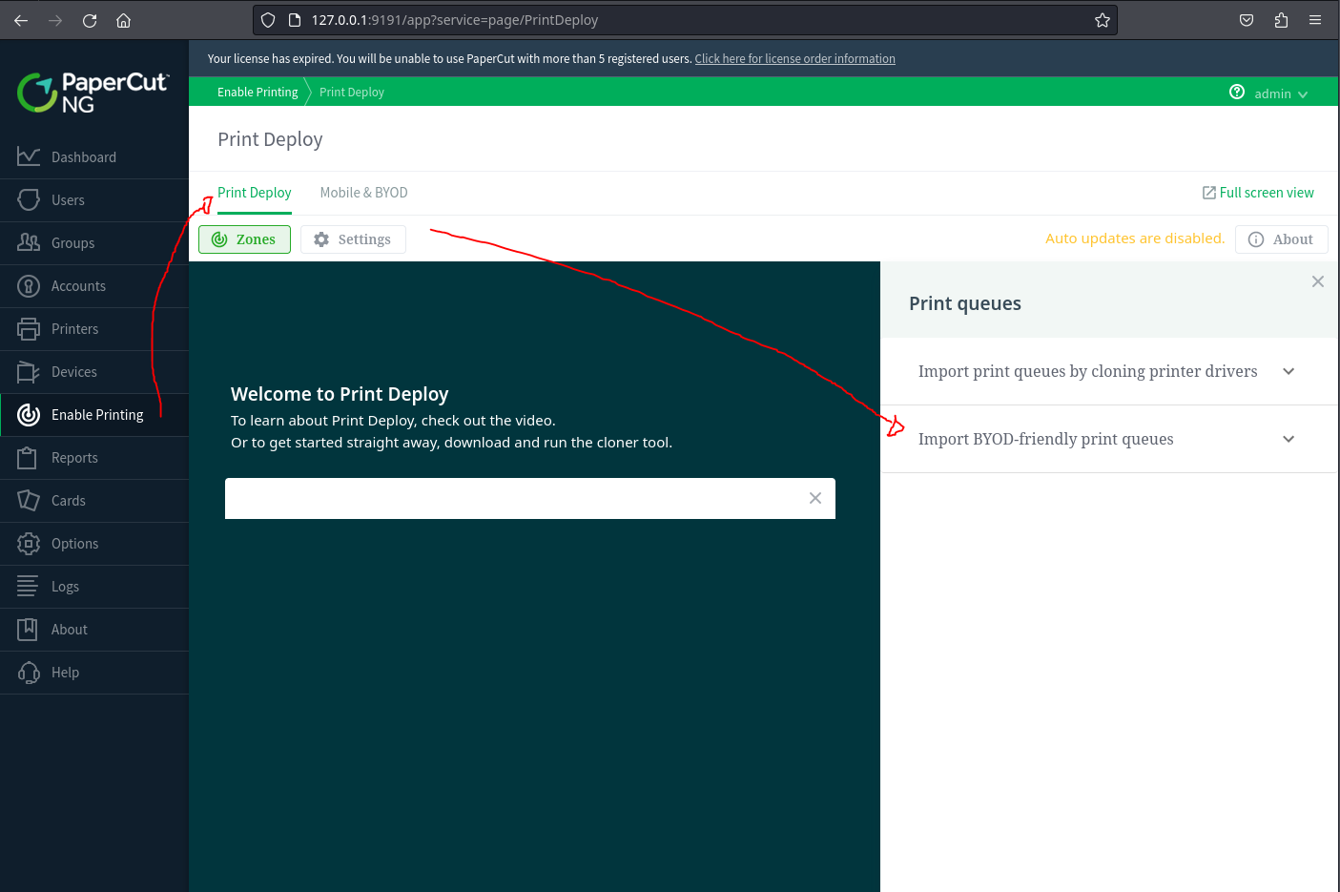The image size is (1340, 892).
Task: Click the Cards icon in sidebar
Action: [x=29, y=500]
